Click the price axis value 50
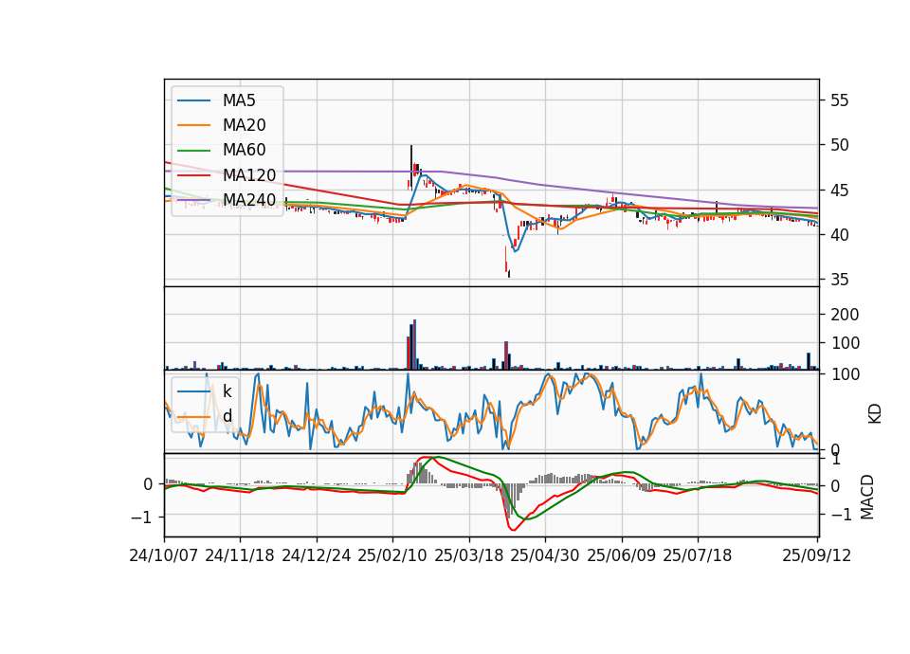This screenshot has width=910, height=654. coord(839,145)
